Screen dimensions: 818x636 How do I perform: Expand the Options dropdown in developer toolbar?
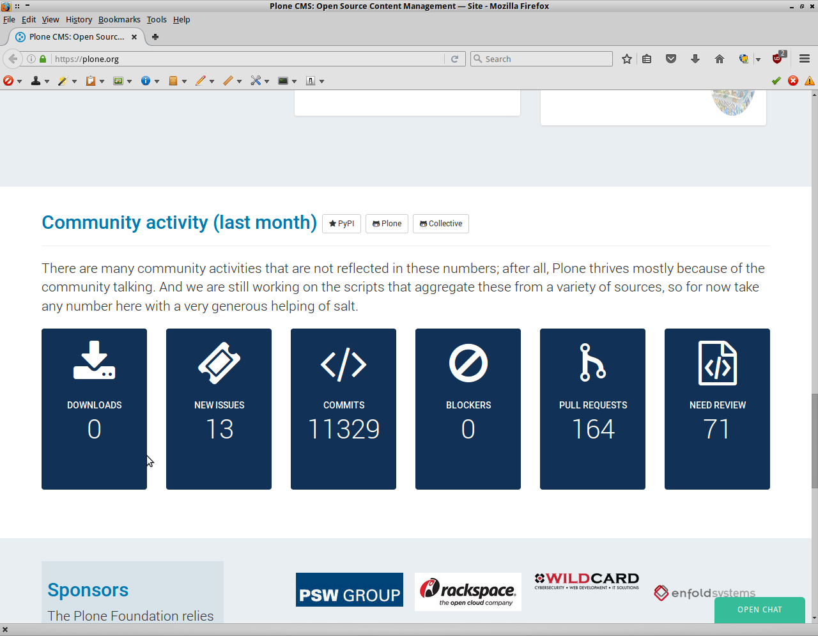pyautogui.click(x=321, y=81)
